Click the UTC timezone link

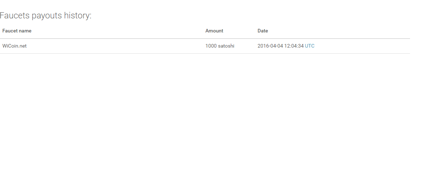(309, 46)
